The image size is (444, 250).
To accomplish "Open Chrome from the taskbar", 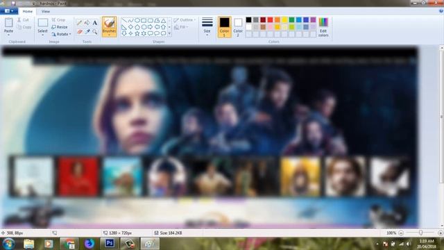I will [69, 244].
